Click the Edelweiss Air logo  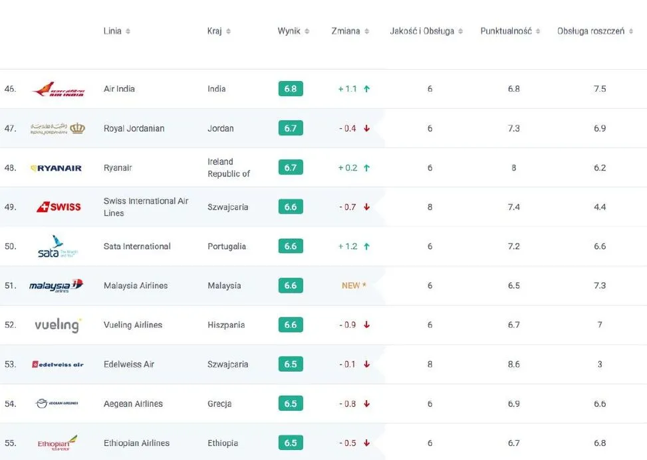coord(58,364)
